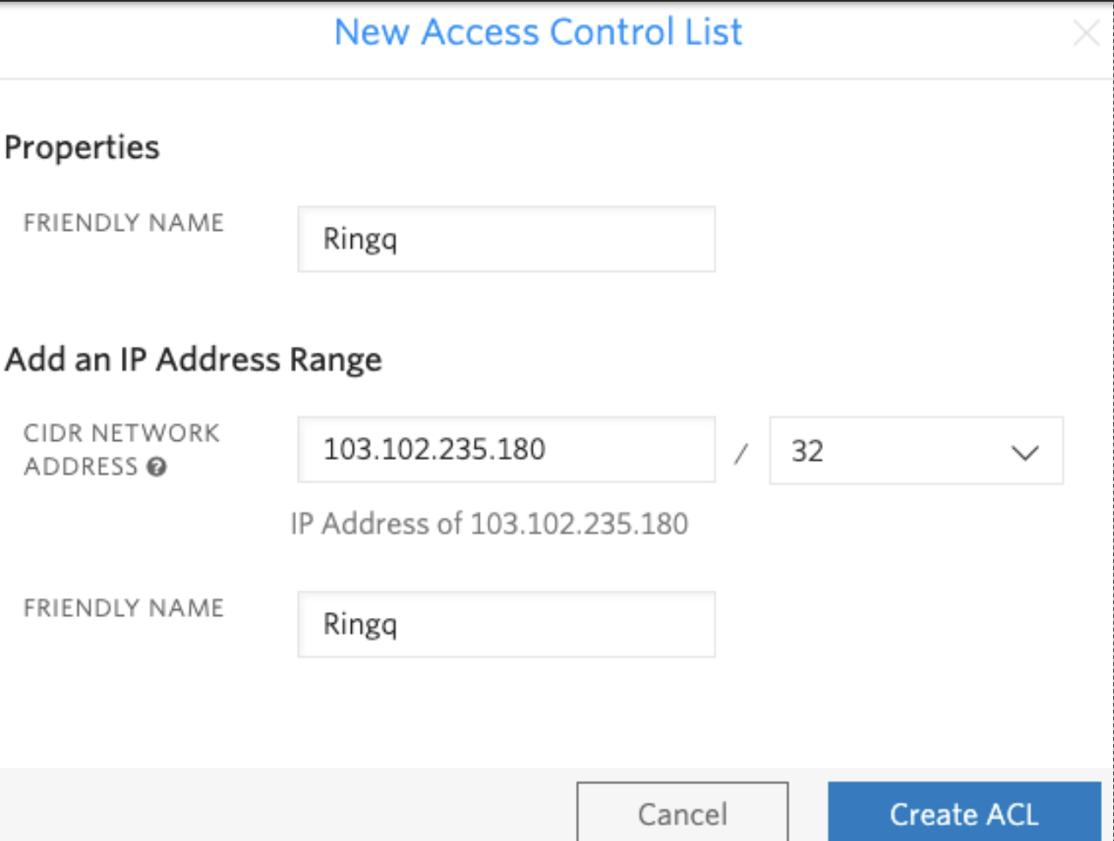The height and width of the screenshot is (841, 1114).
Task: Click the IP Address of 103.102.235.180 helper text
Action: tap(489, 523)
